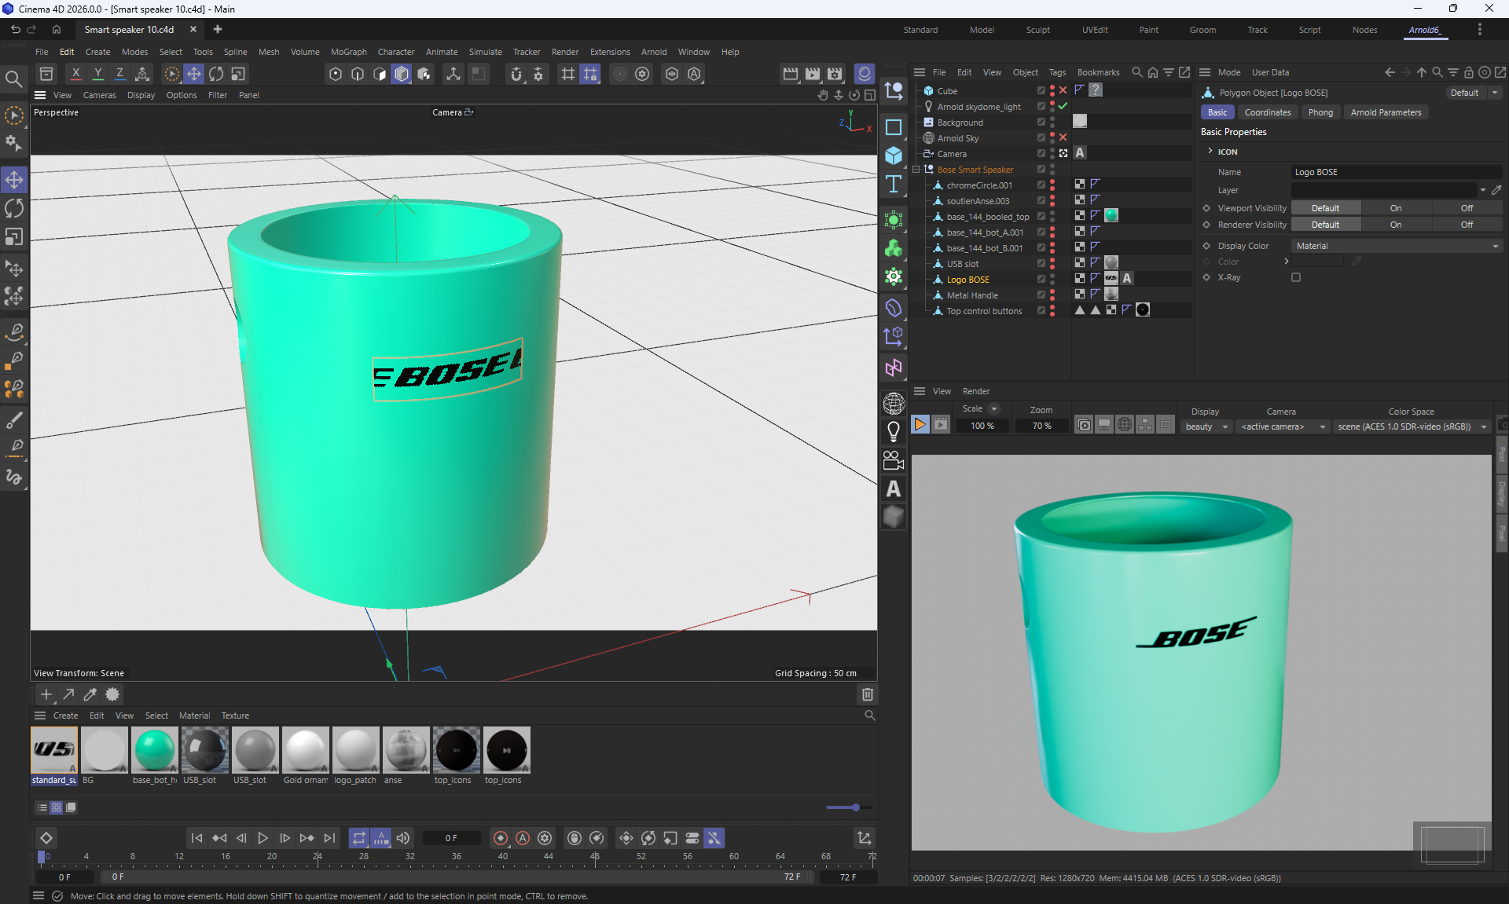Click the Text spline tool icon
The image size is (1509, 904).
(x=894, y=185)
